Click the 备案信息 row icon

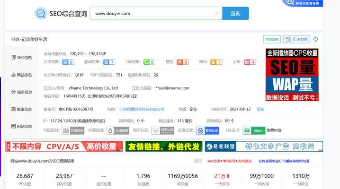coord(13,109)
